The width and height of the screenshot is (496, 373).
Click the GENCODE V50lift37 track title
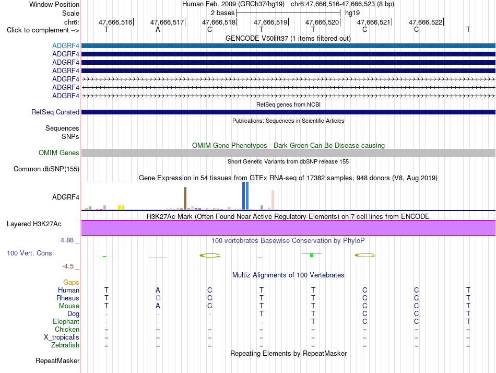pos(288,38)
